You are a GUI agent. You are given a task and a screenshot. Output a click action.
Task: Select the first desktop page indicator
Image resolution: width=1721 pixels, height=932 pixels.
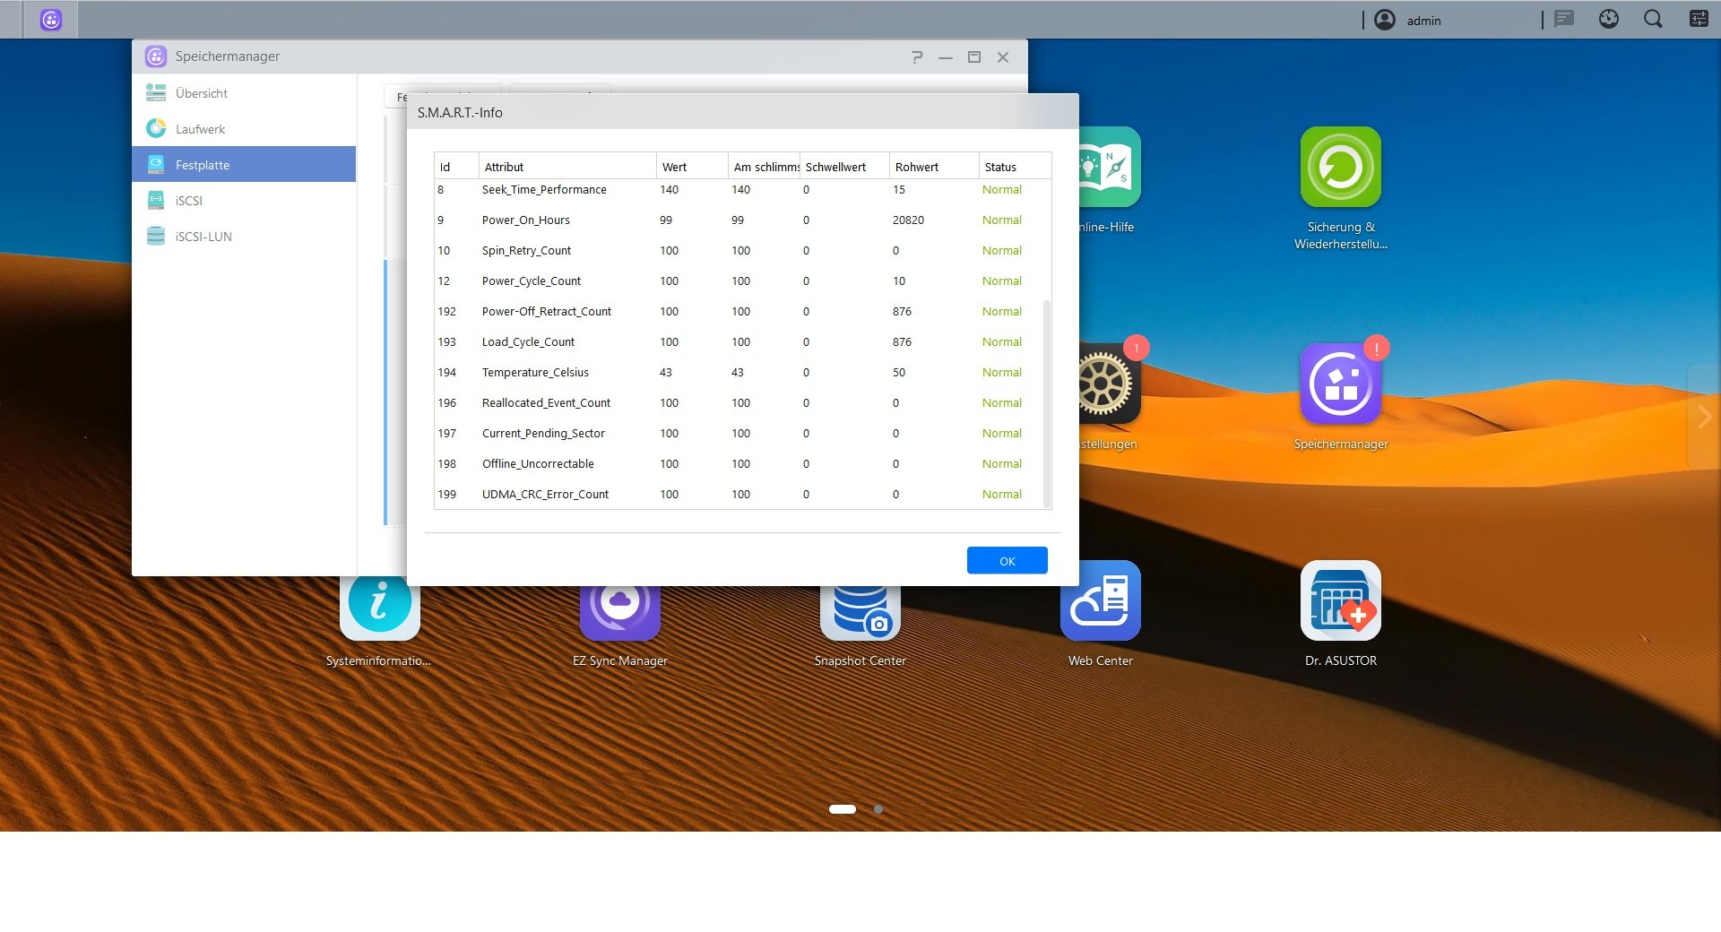tap(843, 809)
